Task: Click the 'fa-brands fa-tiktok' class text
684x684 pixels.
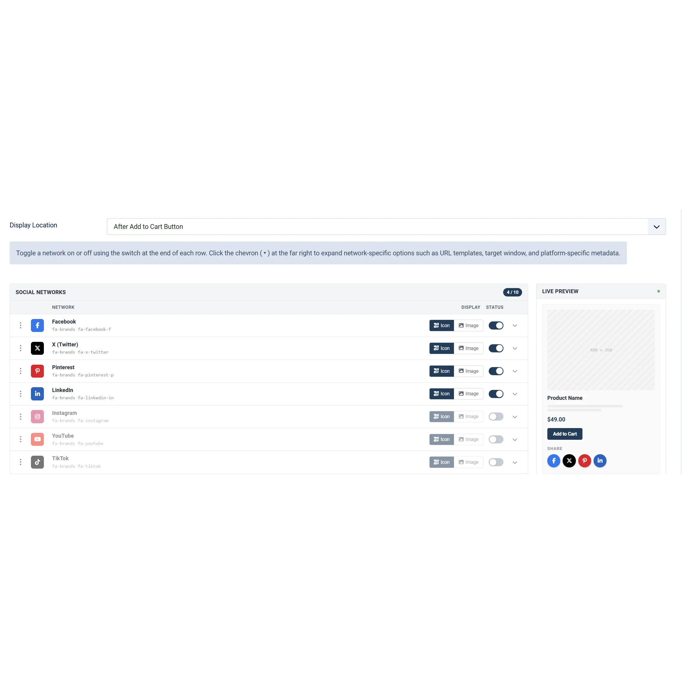Action: 77,466
